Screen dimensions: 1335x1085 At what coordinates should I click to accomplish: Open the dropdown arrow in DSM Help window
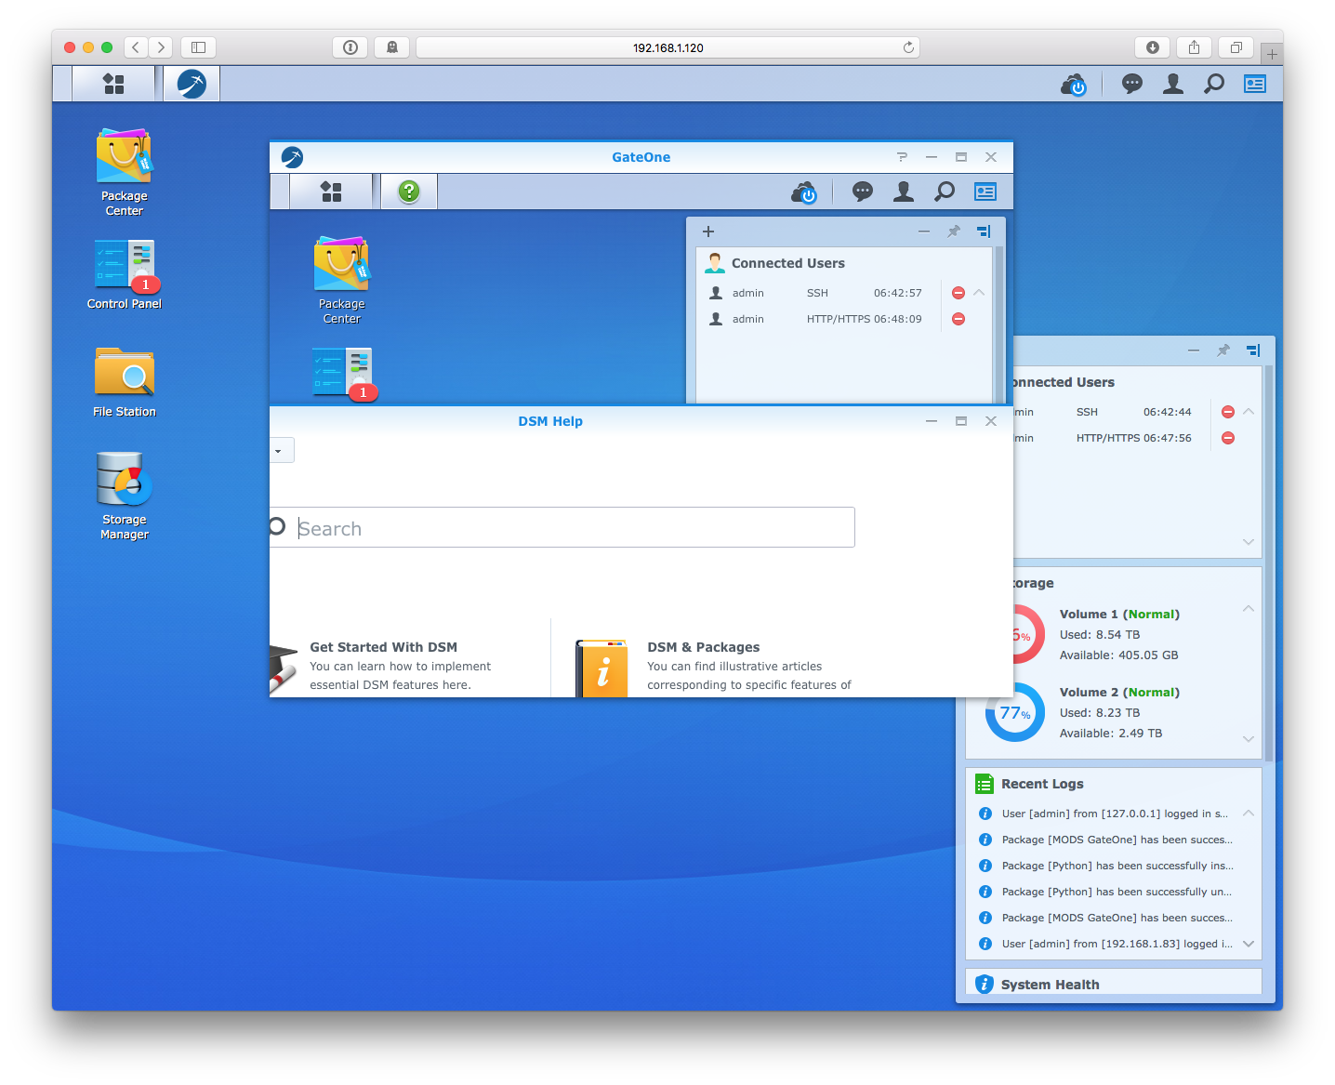click(279, 451)
